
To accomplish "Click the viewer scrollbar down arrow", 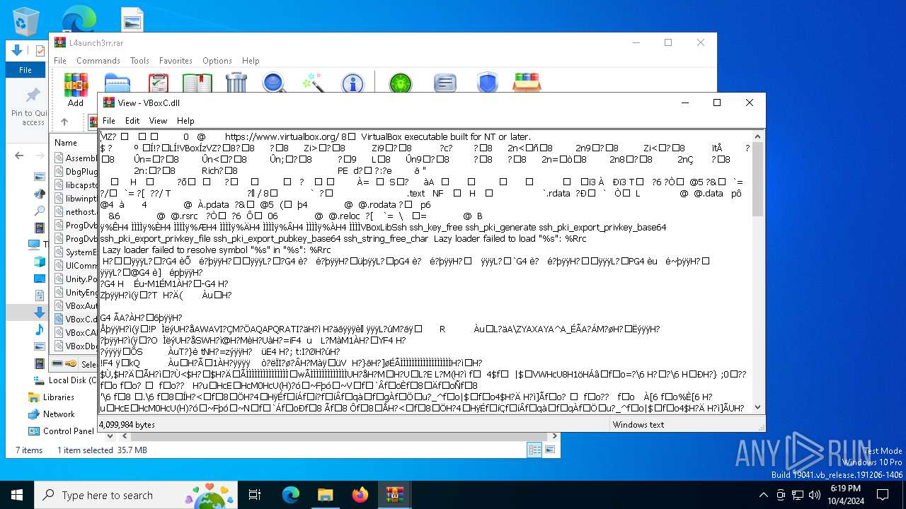I will pyautogui.click(x=758, y=407).
